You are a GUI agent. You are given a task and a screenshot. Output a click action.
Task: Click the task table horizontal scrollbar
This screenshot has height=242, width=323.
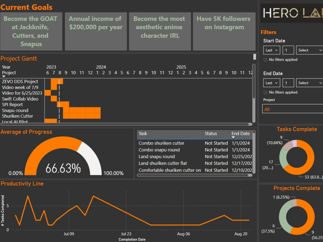point(194,175)
